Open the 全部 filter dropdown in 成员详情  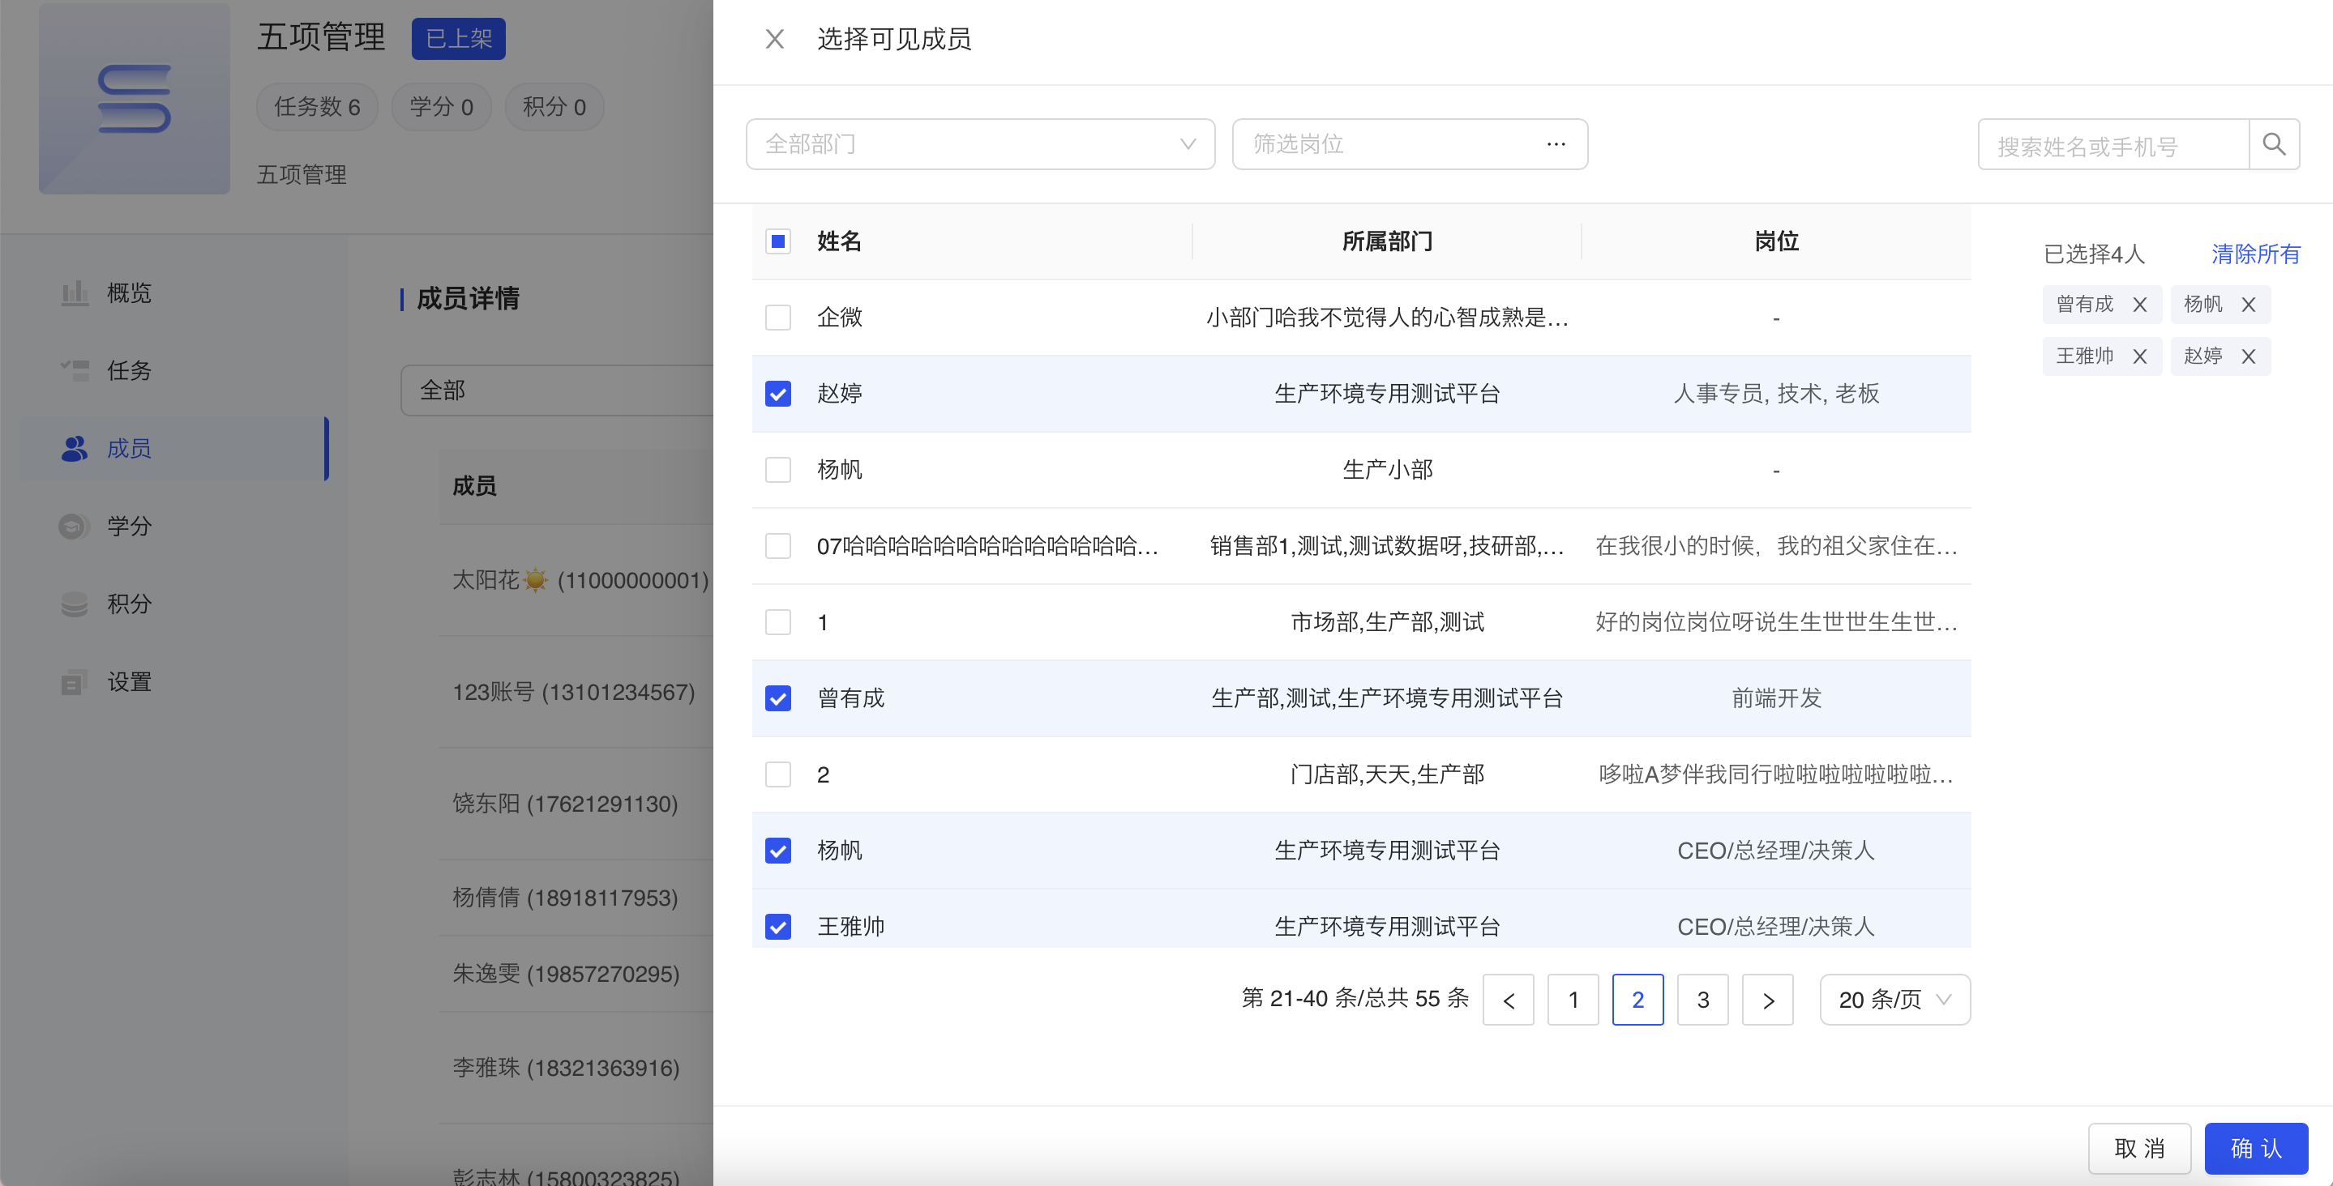click(x=557, y=390)
